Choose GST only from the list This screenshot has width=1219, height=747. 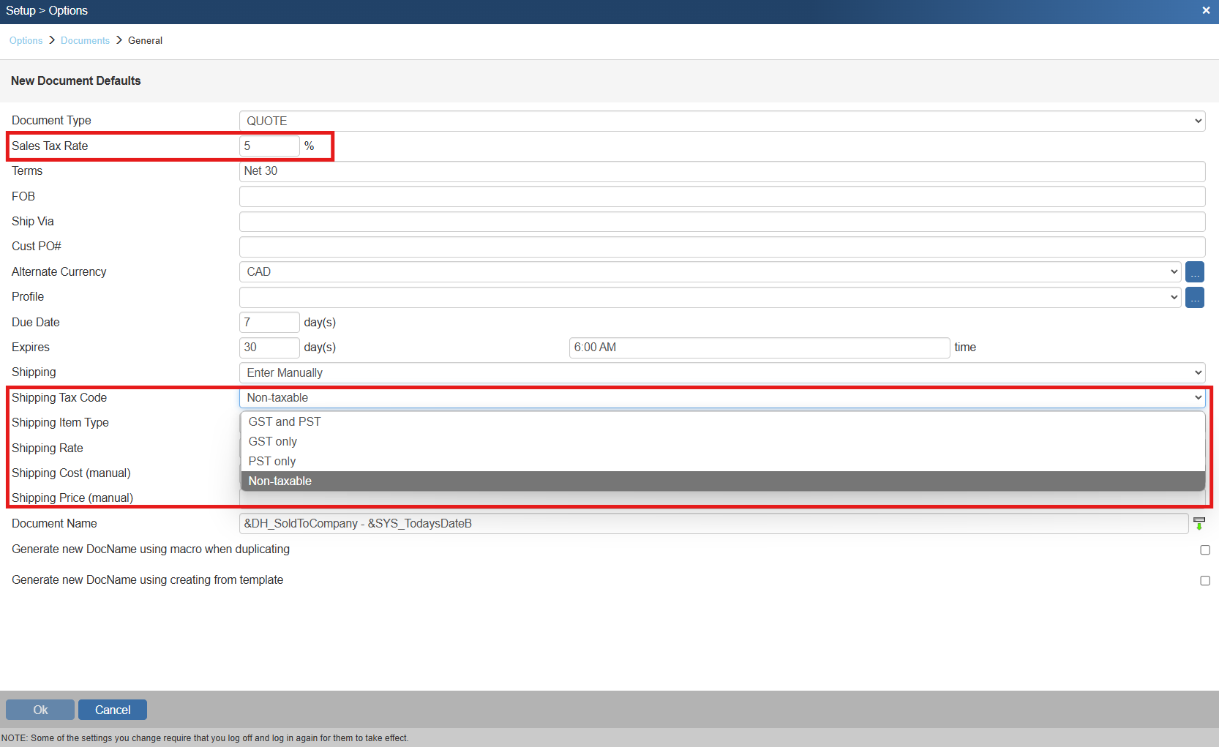click(x=273, y=442)
